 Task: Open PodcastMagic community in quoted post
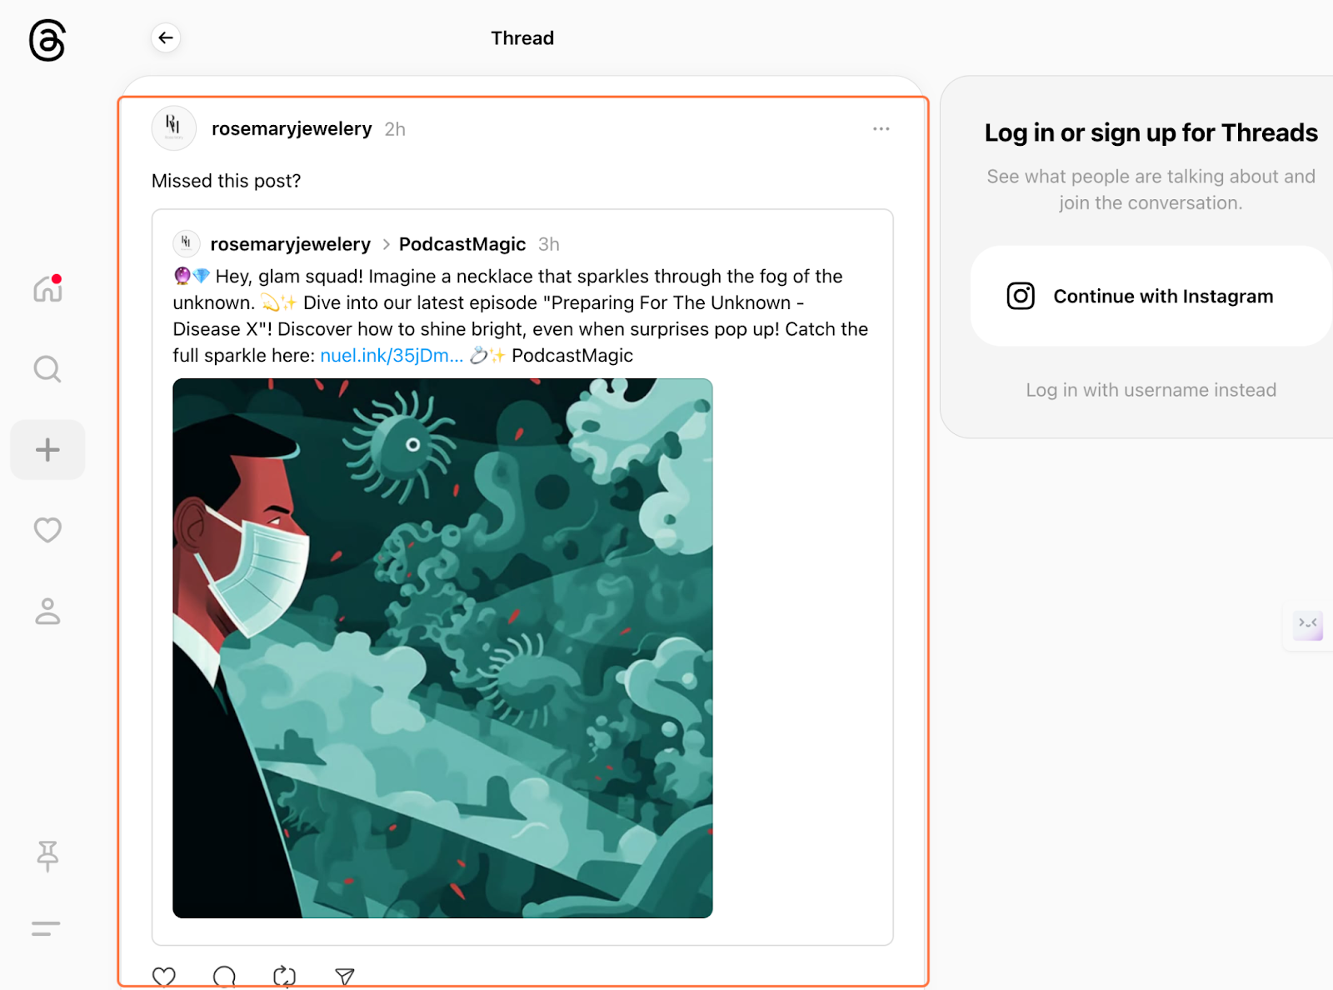click(x=462, y=244)
